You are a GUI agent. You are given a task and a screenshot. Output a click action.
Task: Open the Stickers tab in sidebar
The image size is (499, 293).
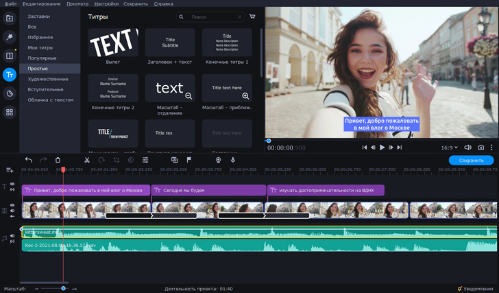click(x=10, y=93)
